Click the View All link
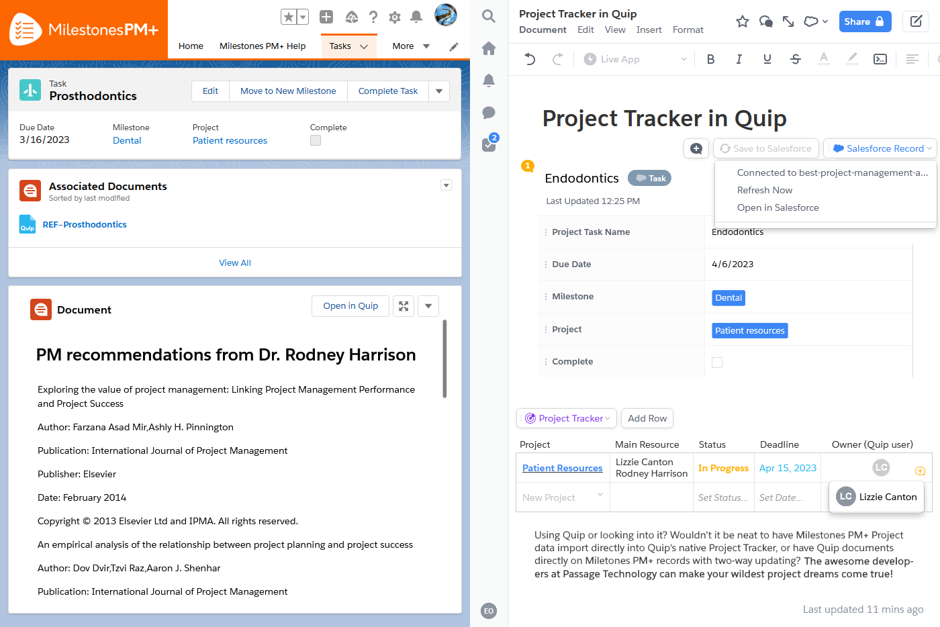The height and width of the screenshot is (627, 940). pos(235,263)
